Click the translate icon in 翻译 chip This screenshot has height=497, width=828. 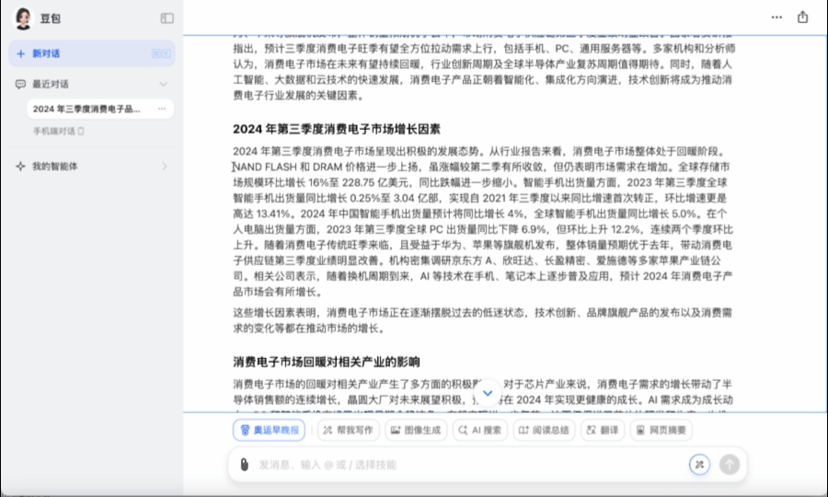click(x=592, y=430)
